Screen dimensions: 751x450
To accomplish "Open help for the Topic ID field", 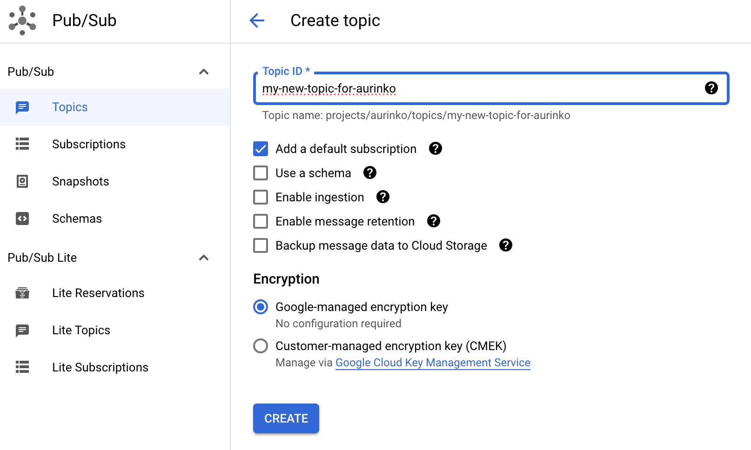I will (x=711, y=88).
